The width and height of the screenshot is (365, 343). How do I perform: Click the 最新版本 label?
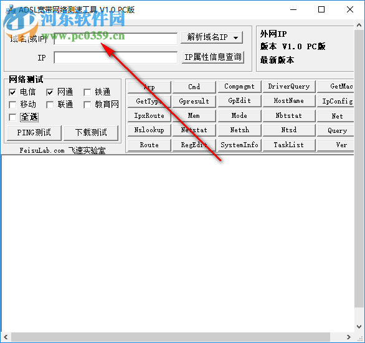tap(277, 60)
